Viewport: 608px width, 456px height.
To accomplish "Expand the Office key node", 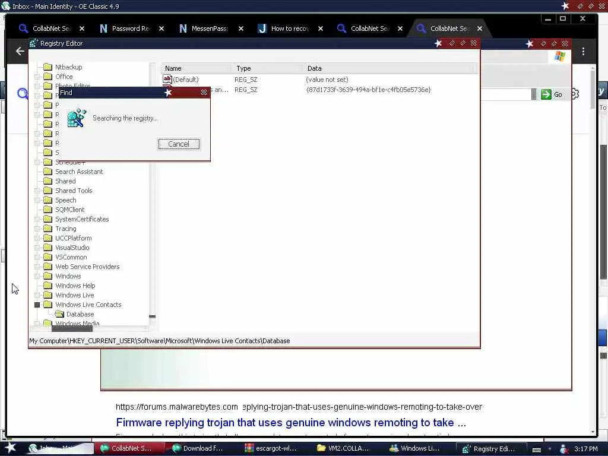I will tap(37, 77).
